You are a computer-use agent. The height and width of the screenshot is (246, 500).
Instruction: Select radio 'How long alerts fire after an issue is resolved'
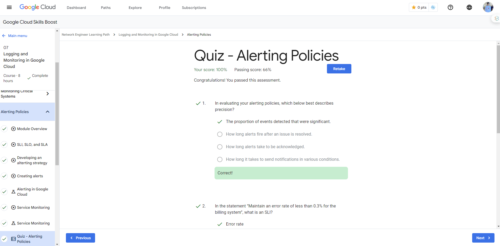tap(220, 134)
